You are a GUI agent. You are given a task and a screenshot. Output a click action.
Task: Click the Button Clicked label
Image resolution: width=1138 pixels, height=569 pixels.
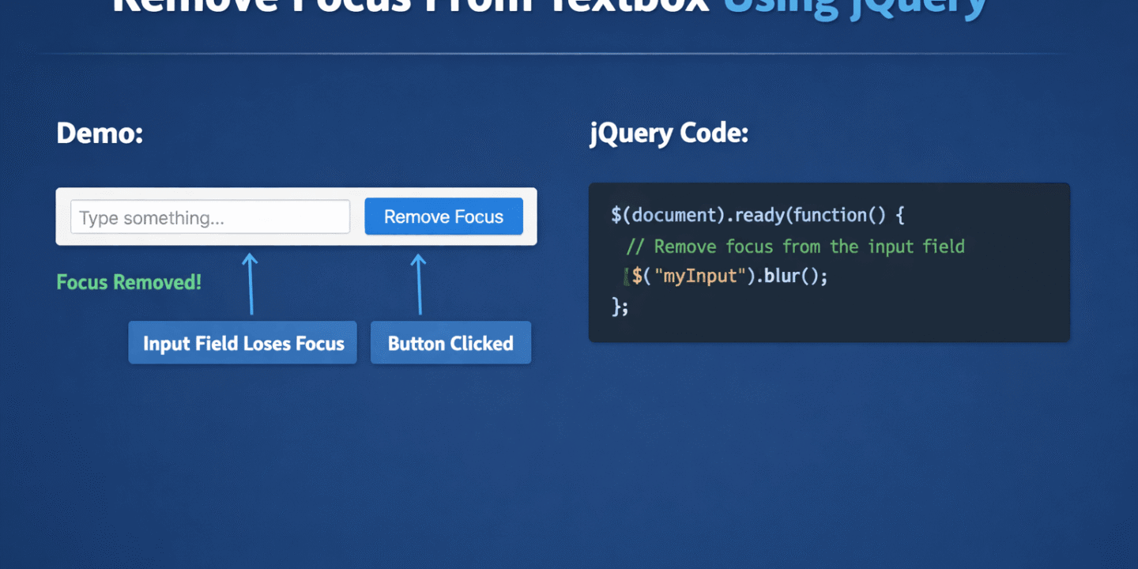pos(450,342)
